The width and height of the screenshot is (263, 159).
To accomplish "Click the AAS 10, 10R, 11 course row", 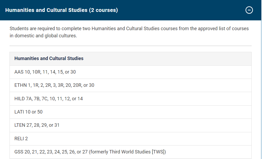I will pyautogui.click(x=45, y=72).
